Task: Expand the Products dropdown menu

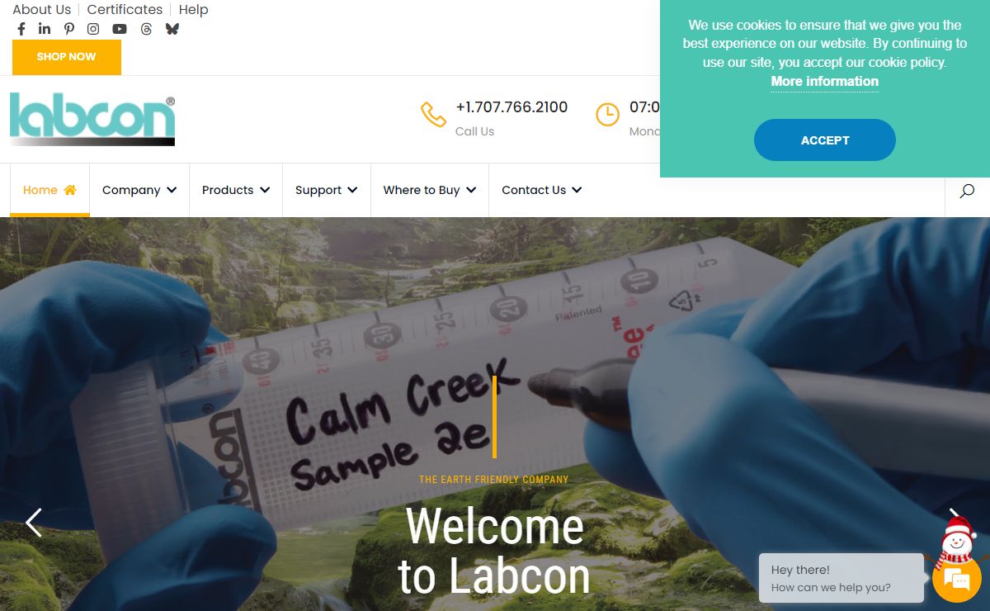Action: 236,190
